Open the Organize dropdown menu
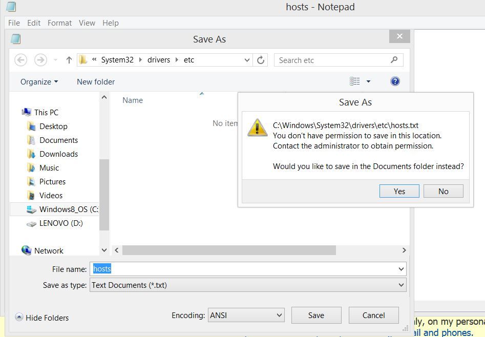This screenshot has height=337, width=485. pyautogui.click(x=39, y=81)
